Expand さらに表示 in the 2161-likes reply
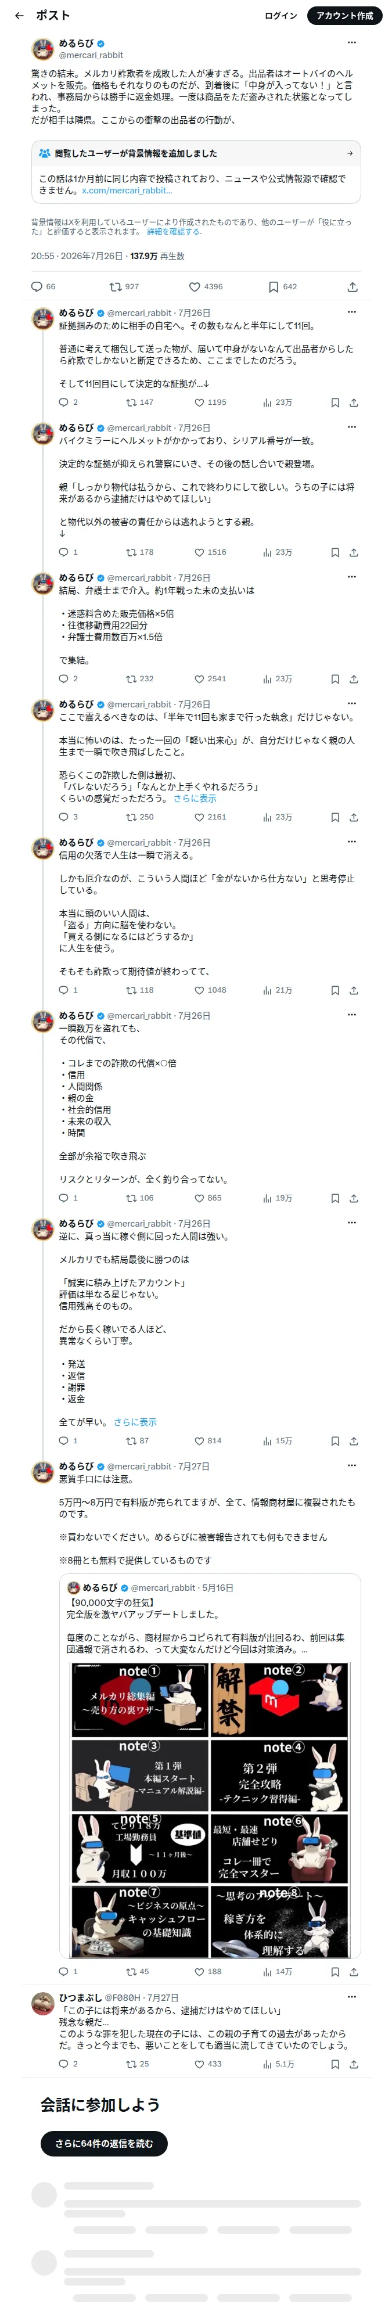Viewport: 392px width, 2311px height. click(x=195, y=799)
